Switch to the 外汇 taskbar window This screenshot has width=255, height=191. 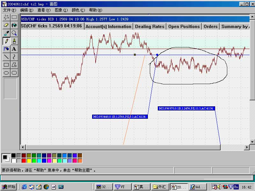(159, 187)
